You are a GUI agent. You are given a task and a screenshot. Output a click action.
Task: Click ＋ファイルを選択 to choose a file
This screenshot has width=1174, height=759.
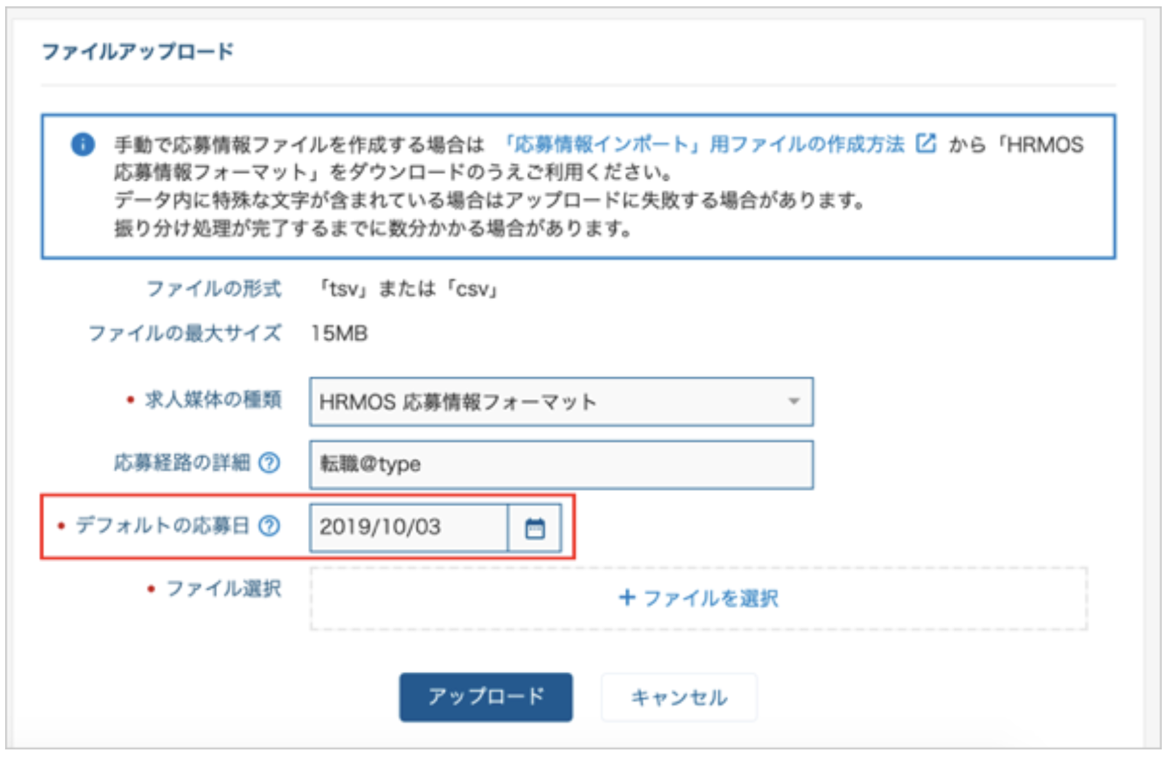[x=698, y=599]
